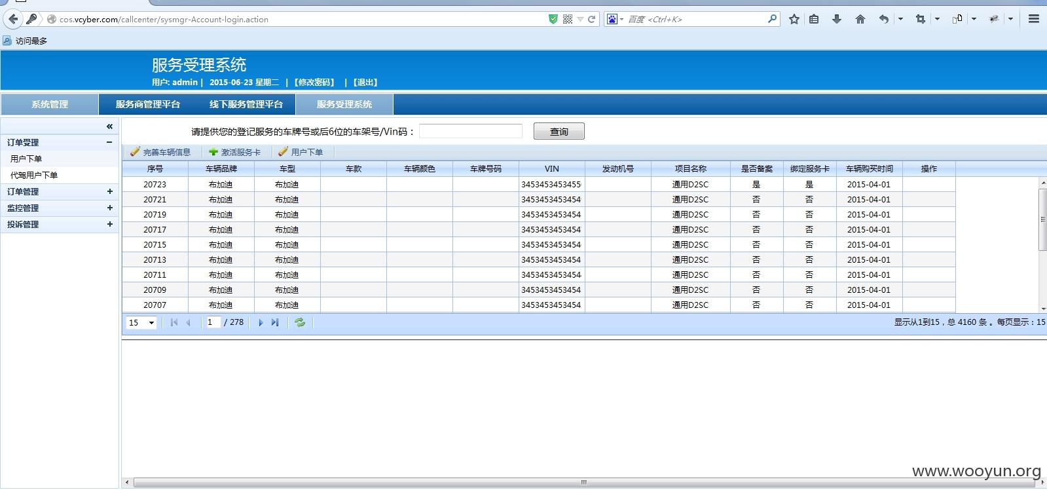Click the 查询 search button
The height and width of the screenshot is (490, 1047).
tap(559, 132)
